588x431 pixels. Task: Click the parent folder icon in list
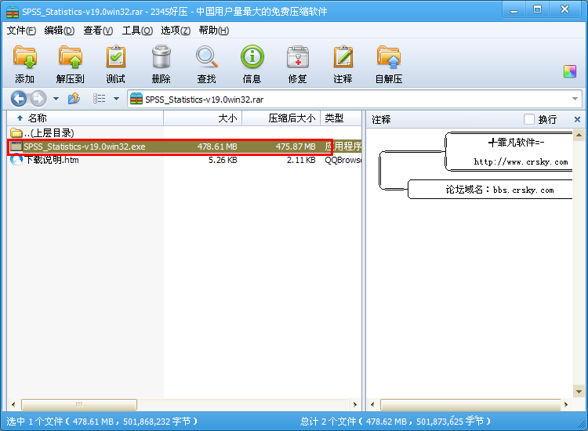click(16, 133)
